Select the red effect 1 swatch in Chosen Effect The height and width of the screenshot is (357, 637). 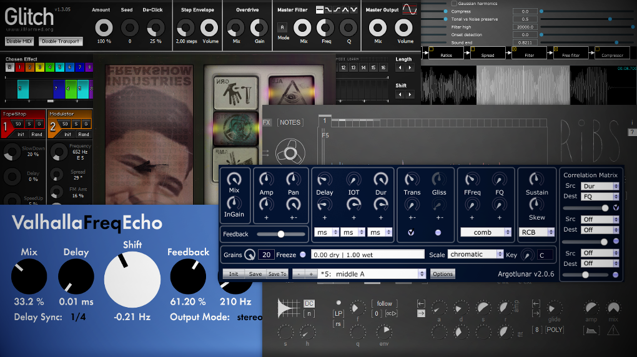19,67
